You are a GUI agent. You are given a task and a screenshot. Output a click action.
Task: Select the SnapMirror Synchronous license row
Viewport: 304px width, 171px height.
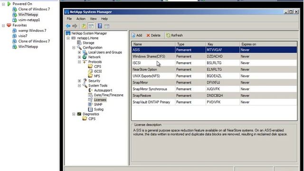tap(214, 89)
